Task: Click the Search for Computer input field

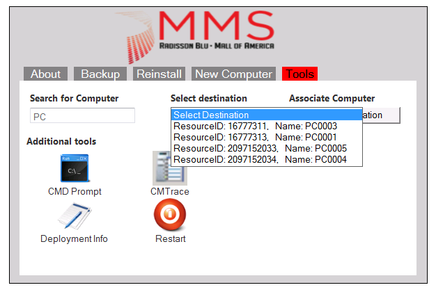Action: pos(82,115)
